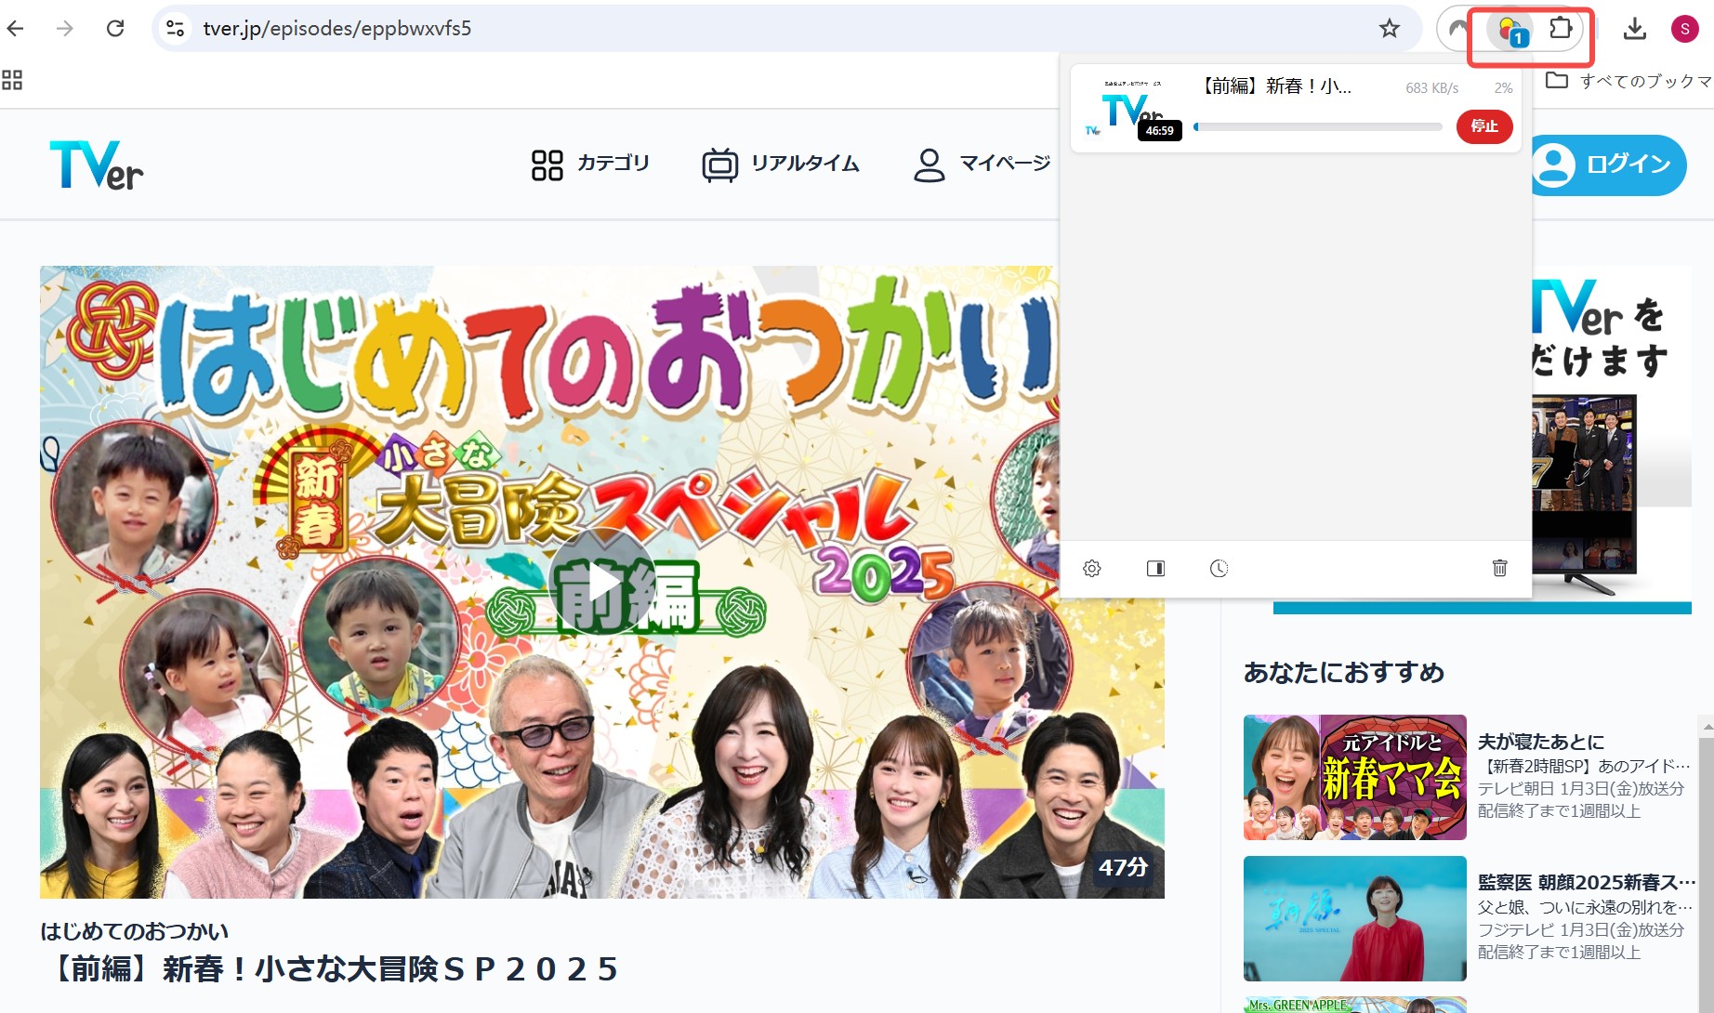Click the 683 KB/s download speed text

pyautogui.click(x=1431, y=88)
